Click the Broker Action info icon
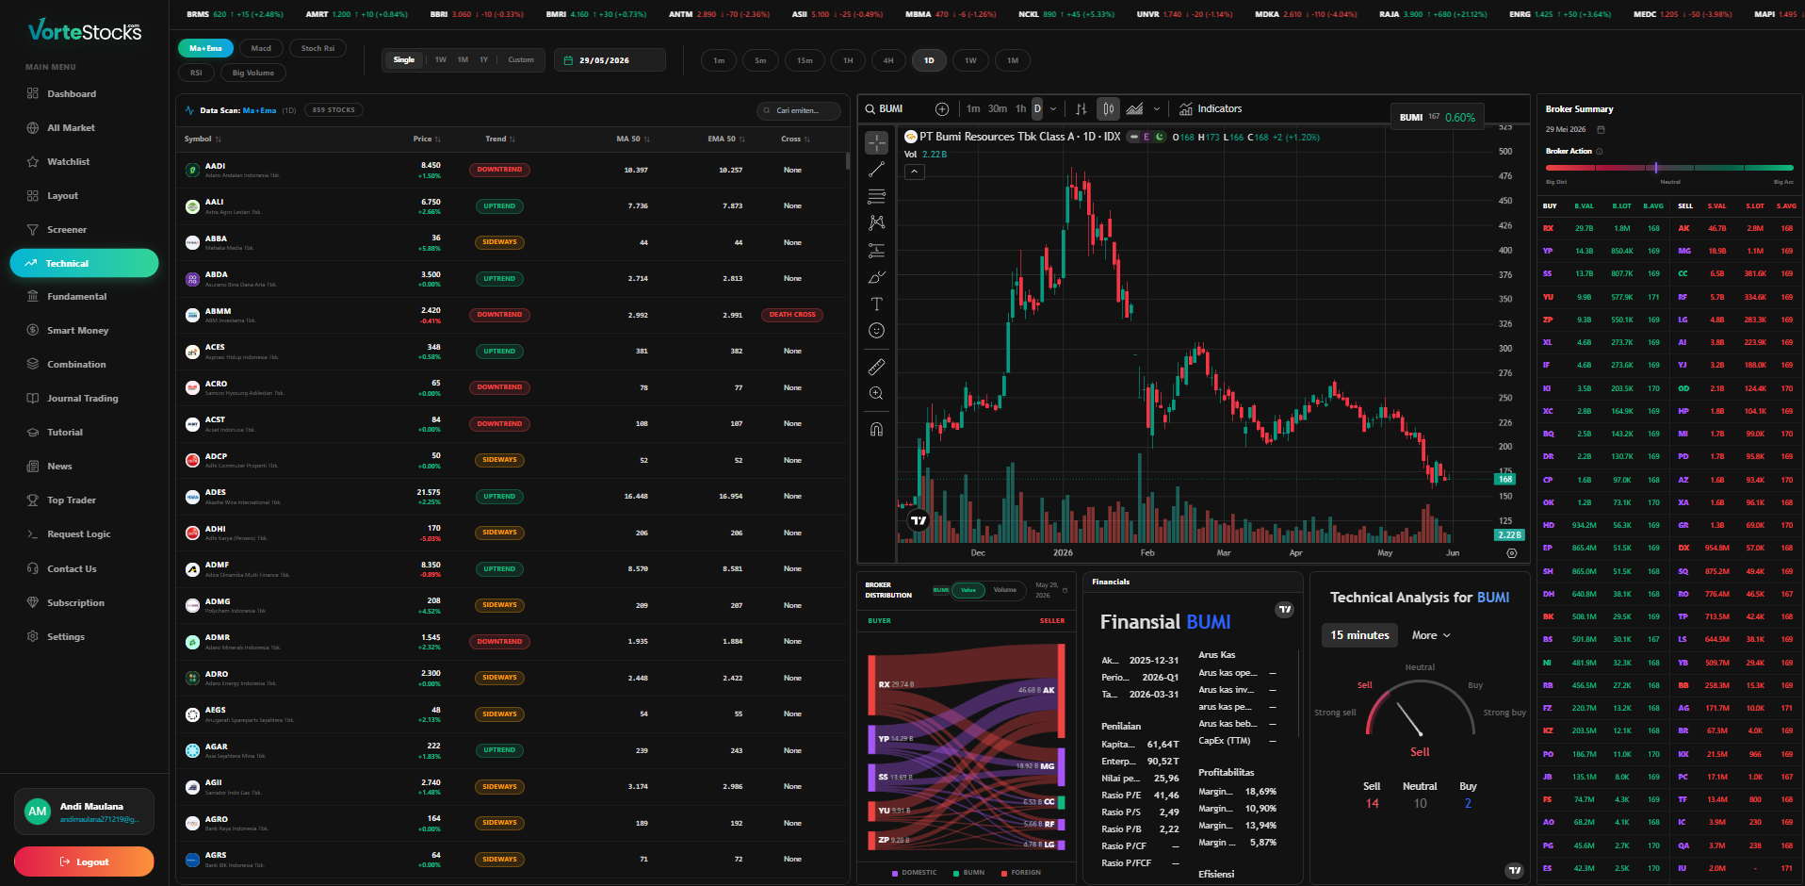Image resolution: width=1805 pixels, height=886 pixels. coord(1600,152)
